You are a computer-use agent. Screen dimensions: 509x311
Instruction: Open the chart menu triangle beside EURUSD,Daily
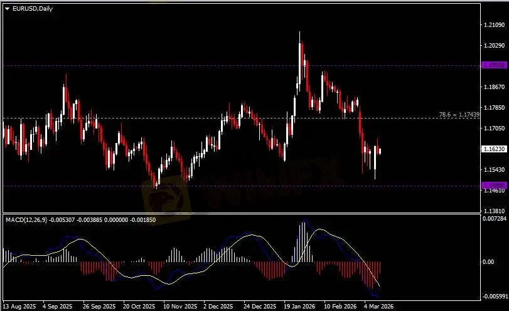point(7,9)
